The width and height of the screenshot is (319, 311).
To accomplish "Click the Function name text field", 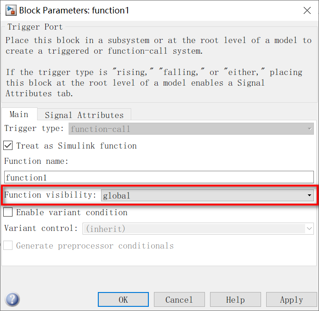I will point(159,177).
